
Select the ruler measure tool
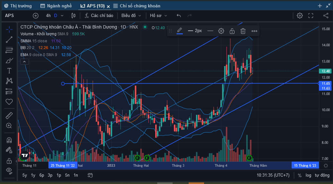[x=9, y=115]
